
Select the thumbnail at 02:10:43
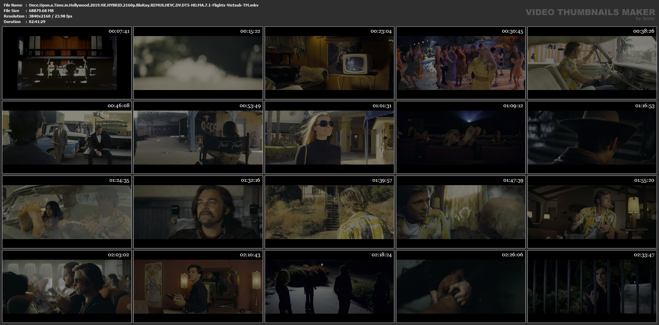(198, 287)
